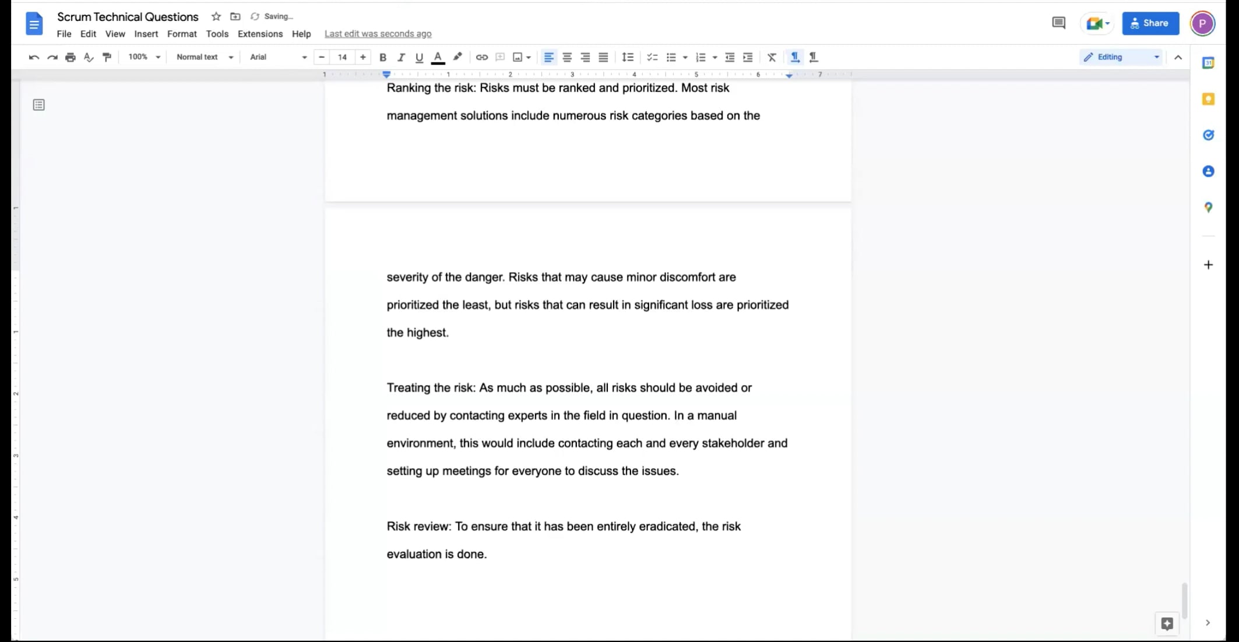Open the text color picker
This screenshot has height=642, width=1239.
coord(438,57)
